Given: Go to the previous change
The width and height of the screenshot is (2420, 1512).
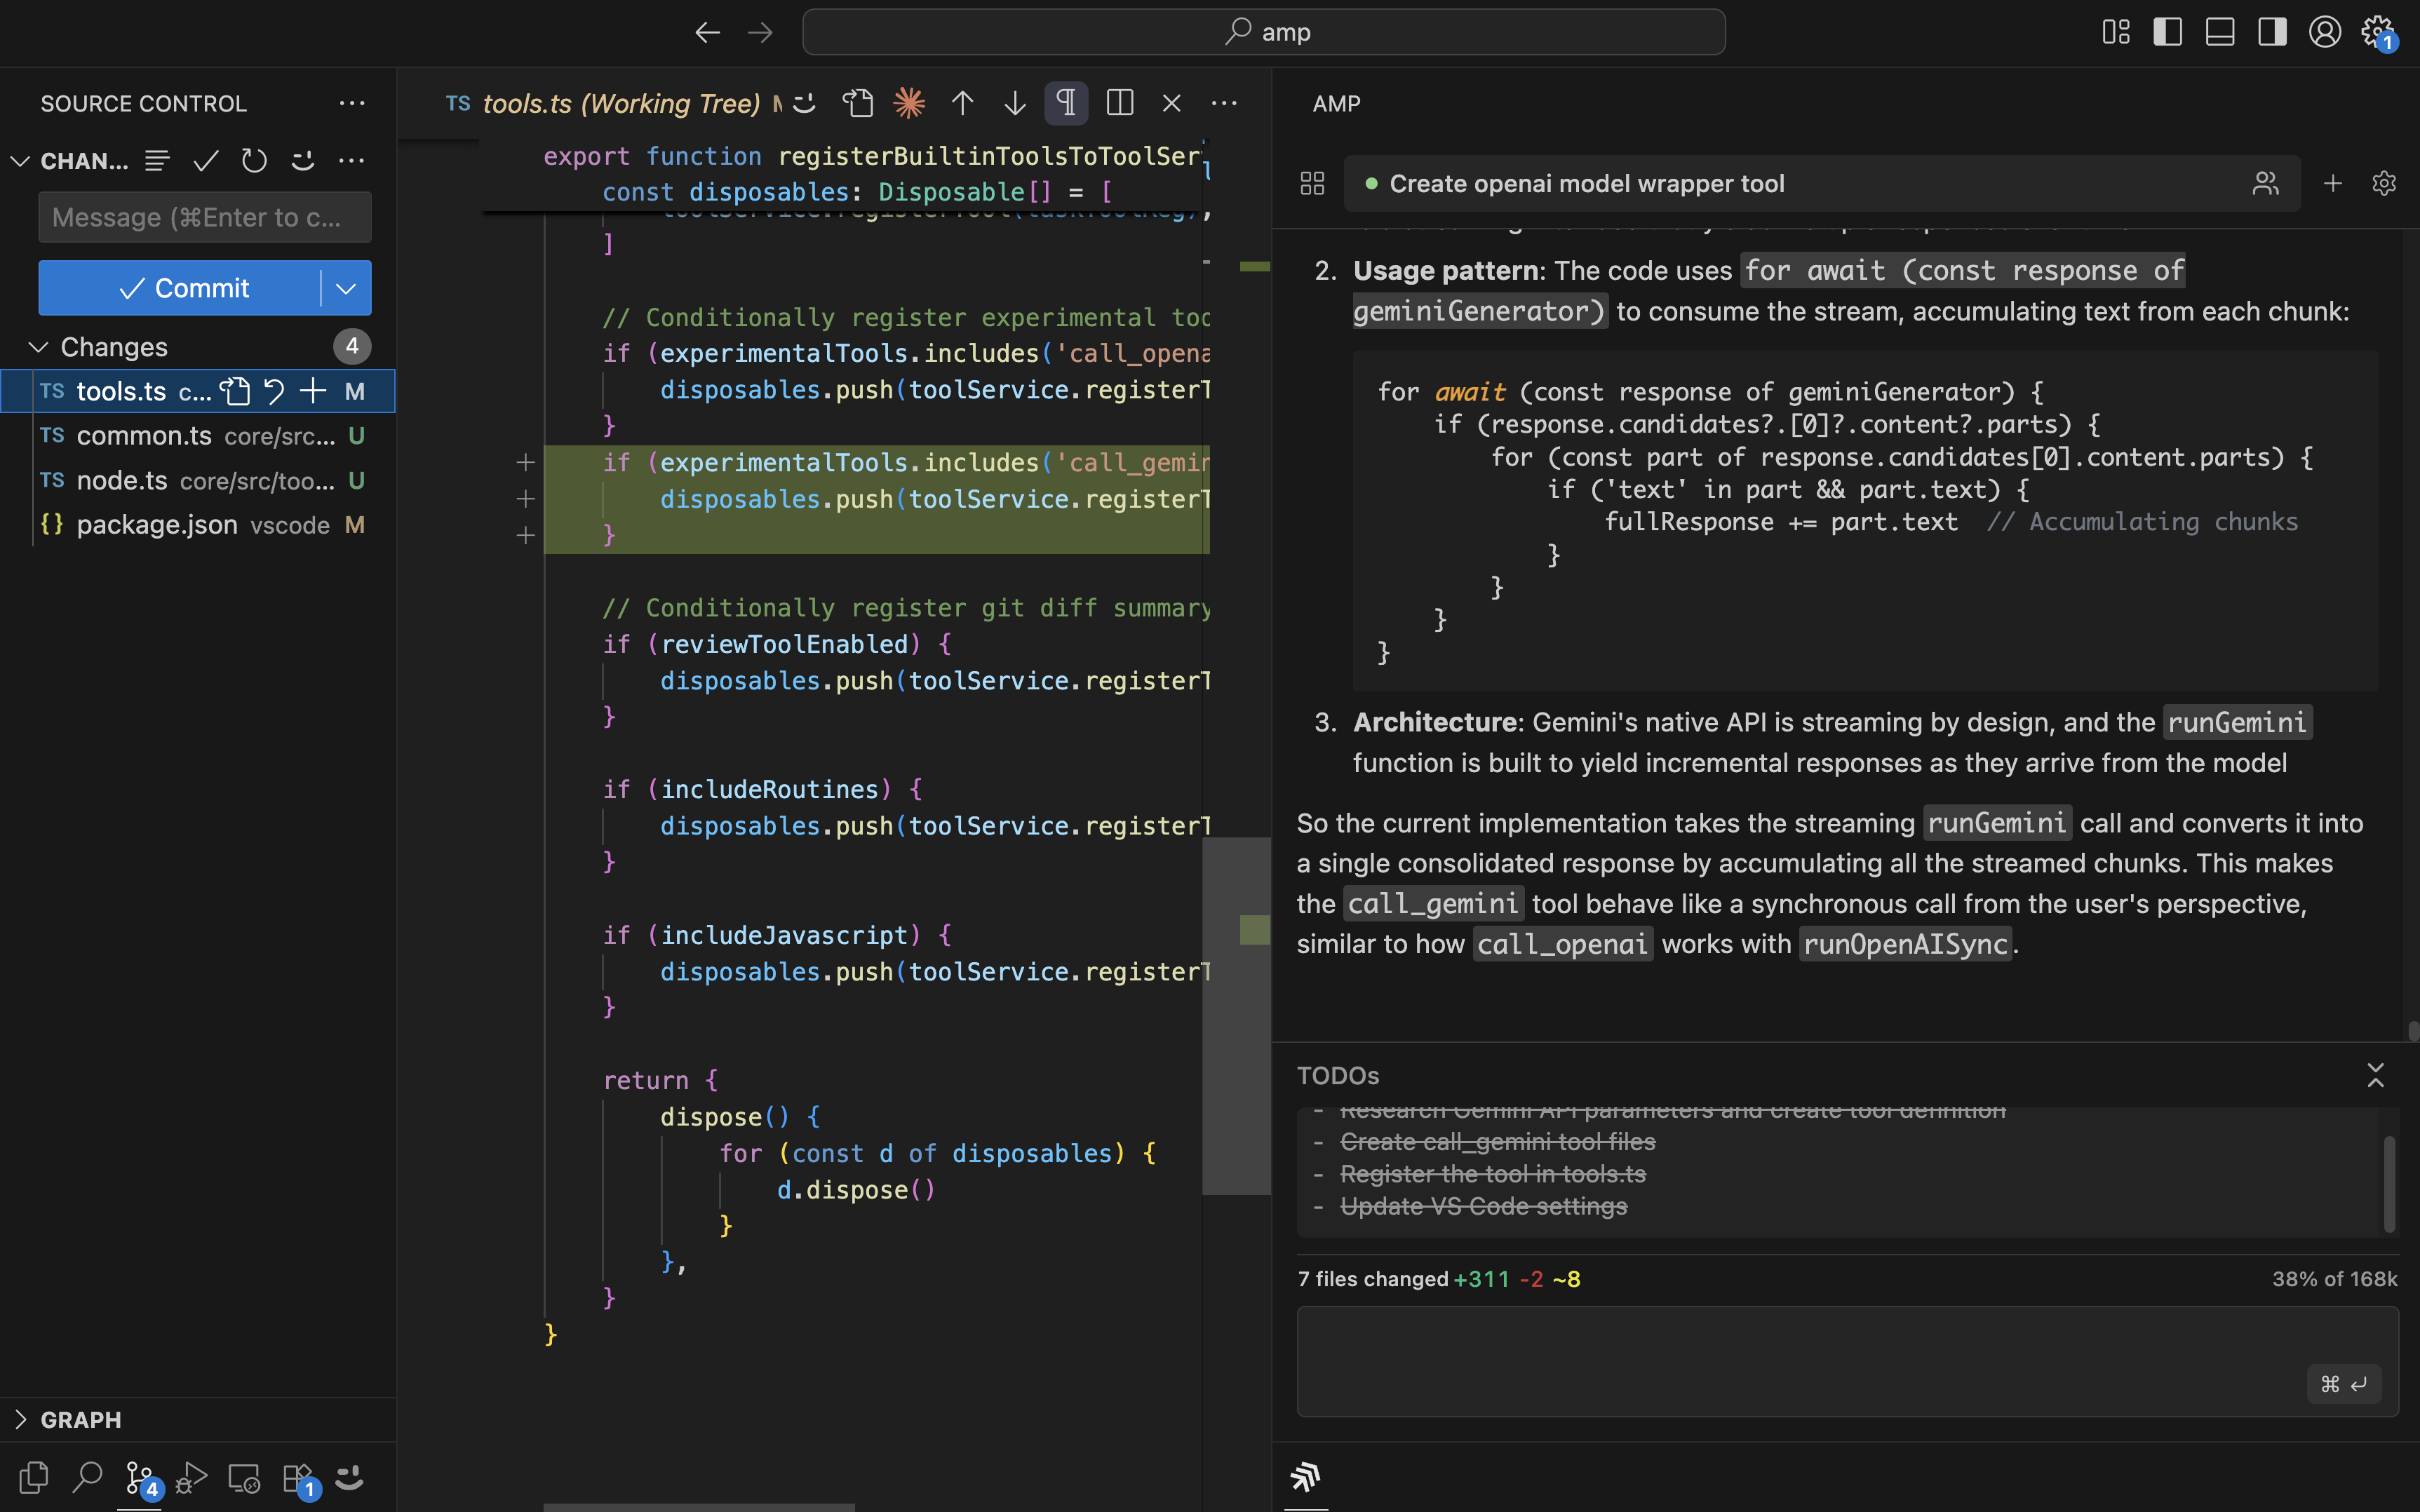Looking at the screenshot, I should pos(962,103).
